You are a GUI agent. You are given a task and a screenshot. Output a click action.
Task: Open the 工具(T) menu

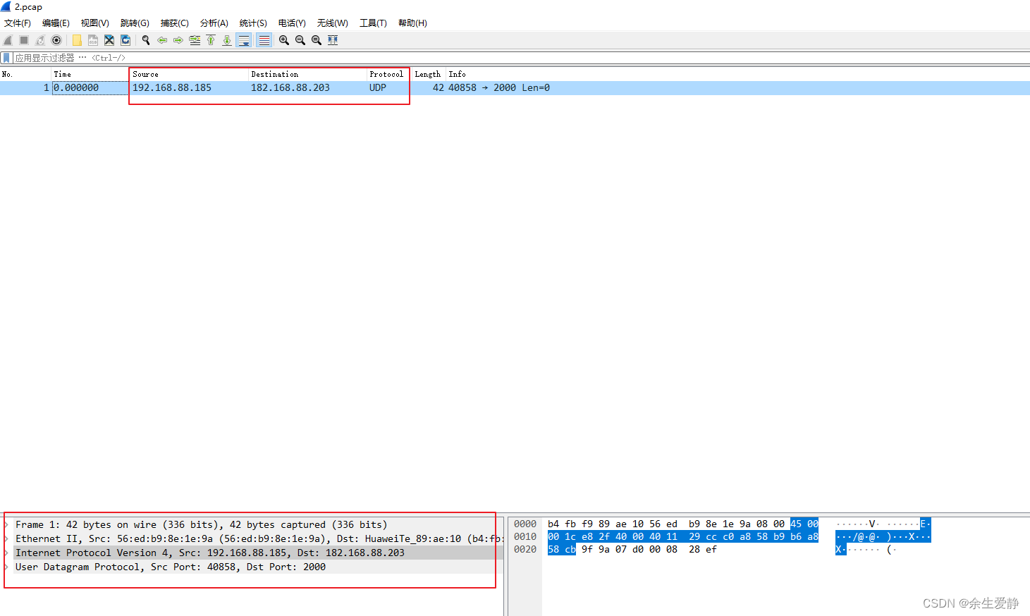[x=374, y=23]
